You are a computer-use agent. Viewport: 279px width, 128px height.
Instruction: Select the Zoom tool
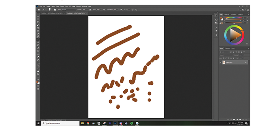pos(38,74)
